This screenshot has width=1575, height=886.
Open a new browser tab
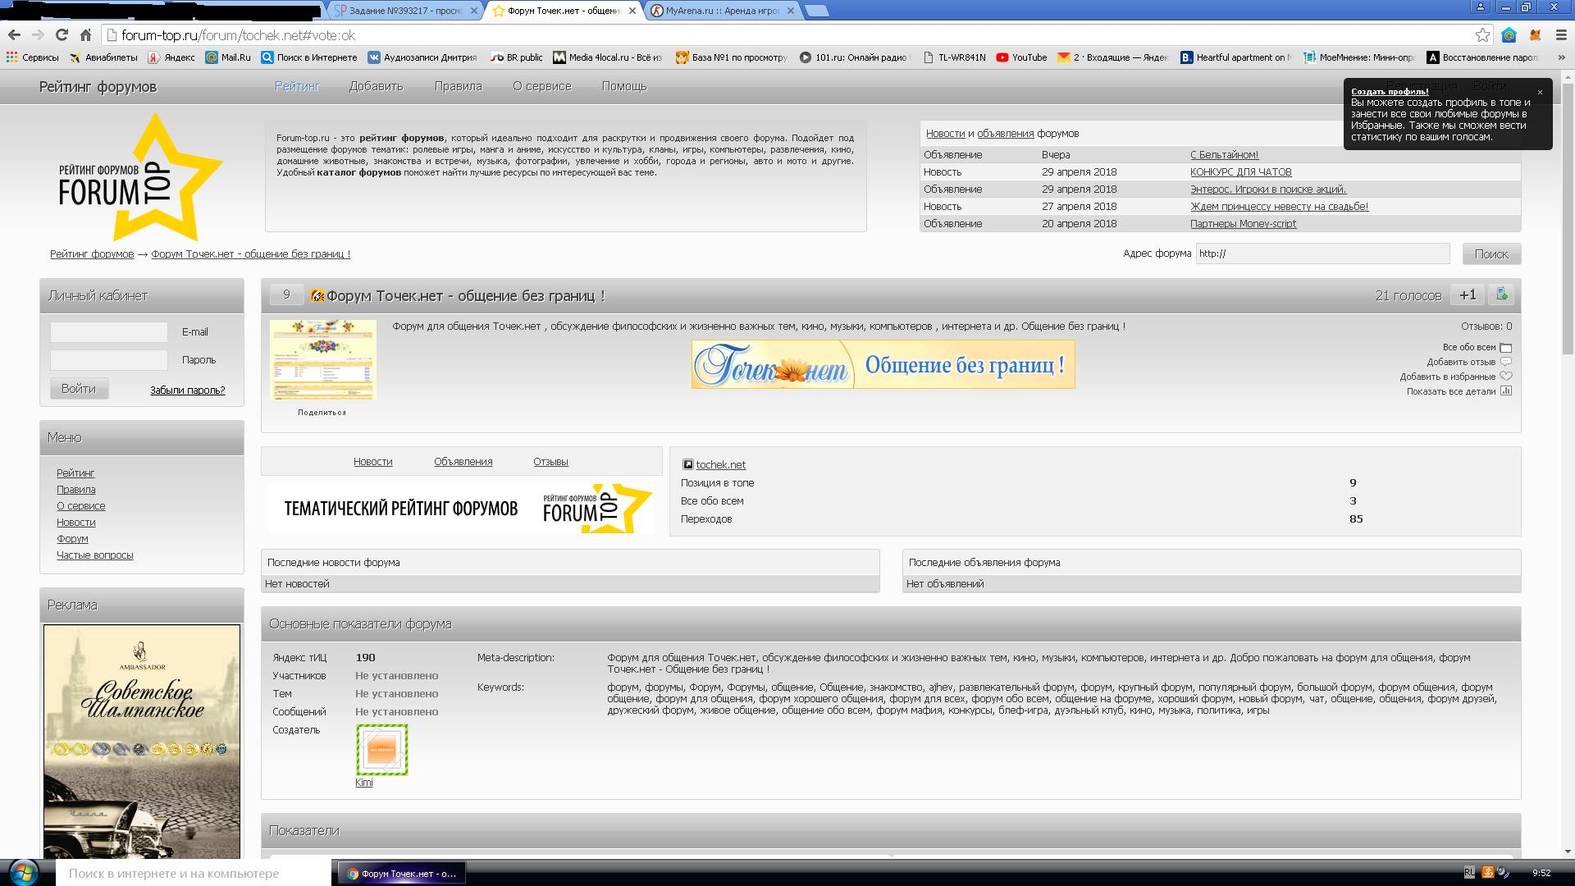click(x=815, y=11)
